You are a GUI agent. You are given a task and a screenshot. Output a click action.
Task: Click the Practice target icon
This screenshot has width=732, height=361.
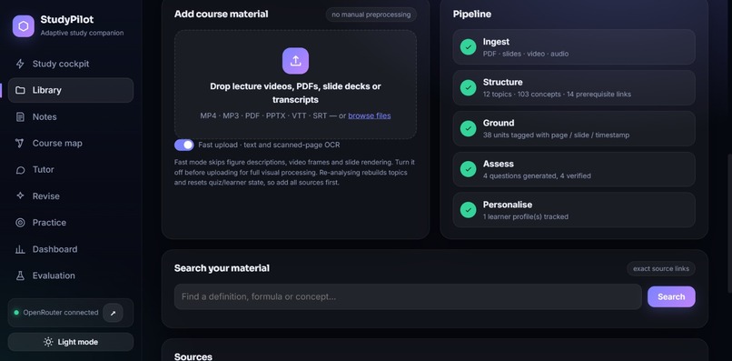20,223
